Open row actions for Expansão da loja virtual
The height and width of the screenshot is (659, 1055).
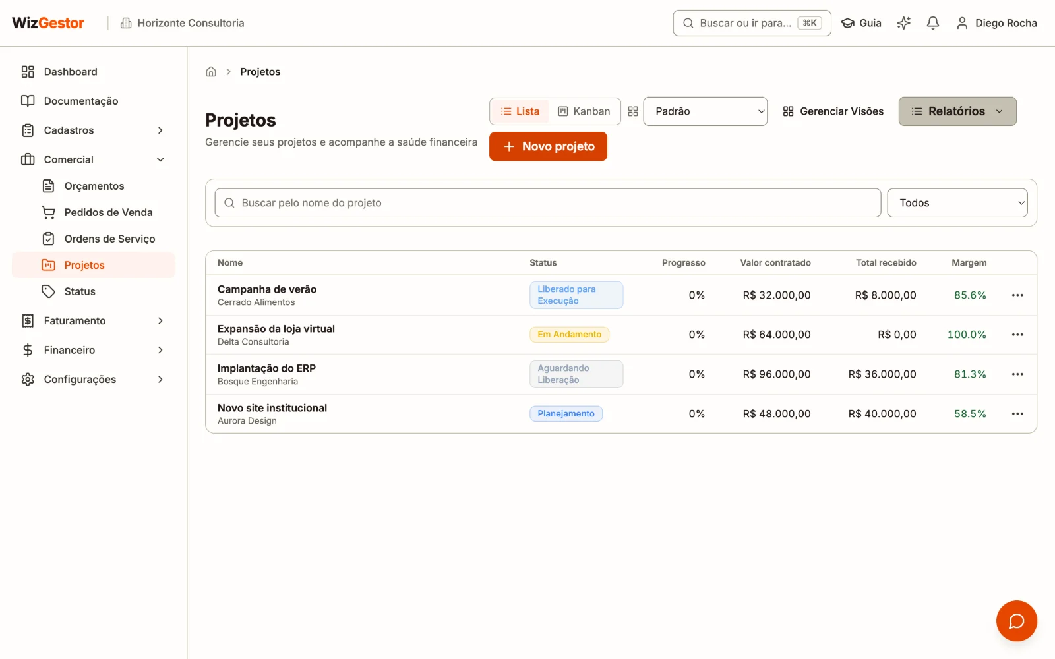(1017, 335)
